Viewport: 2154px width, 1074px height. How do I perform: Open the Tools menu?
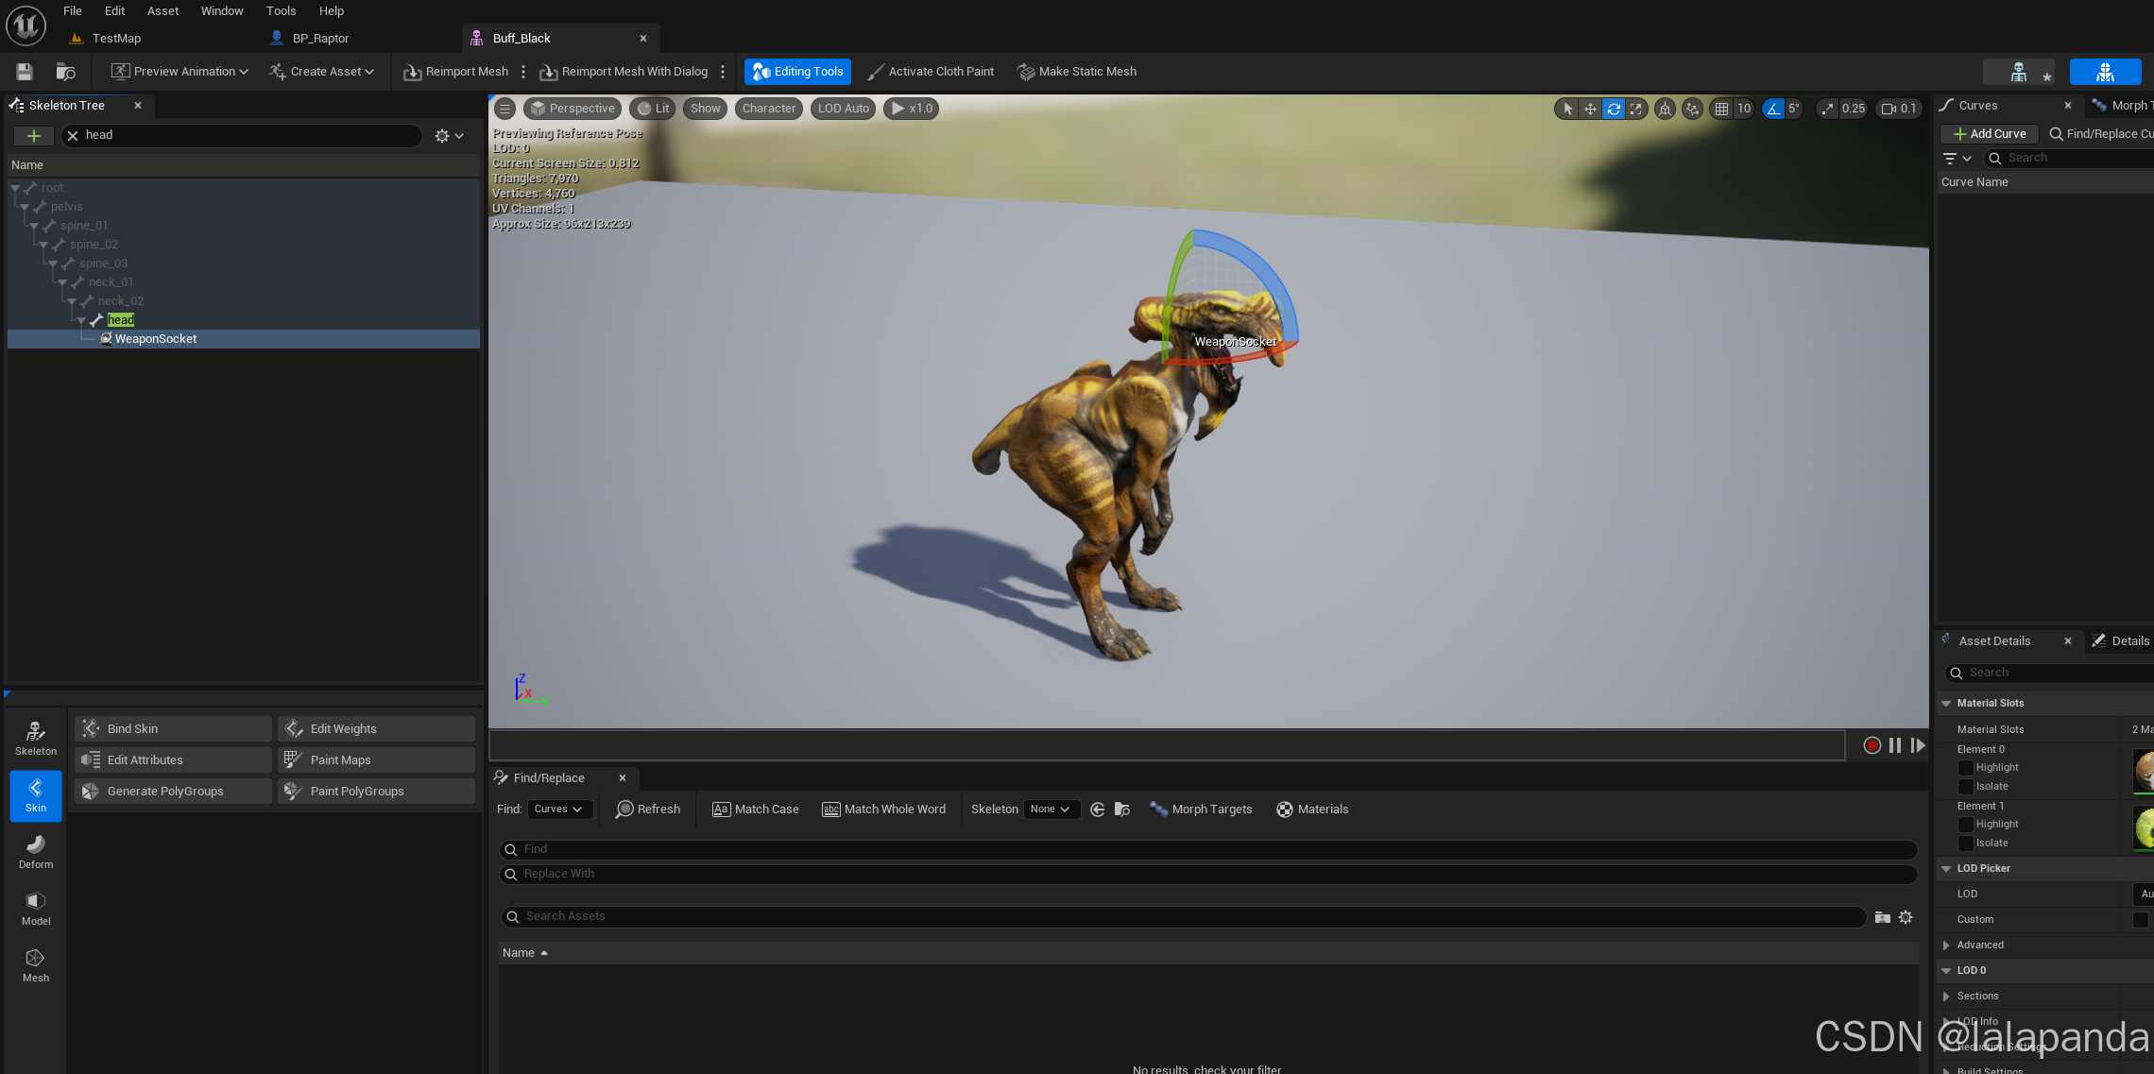coord(281,11)
